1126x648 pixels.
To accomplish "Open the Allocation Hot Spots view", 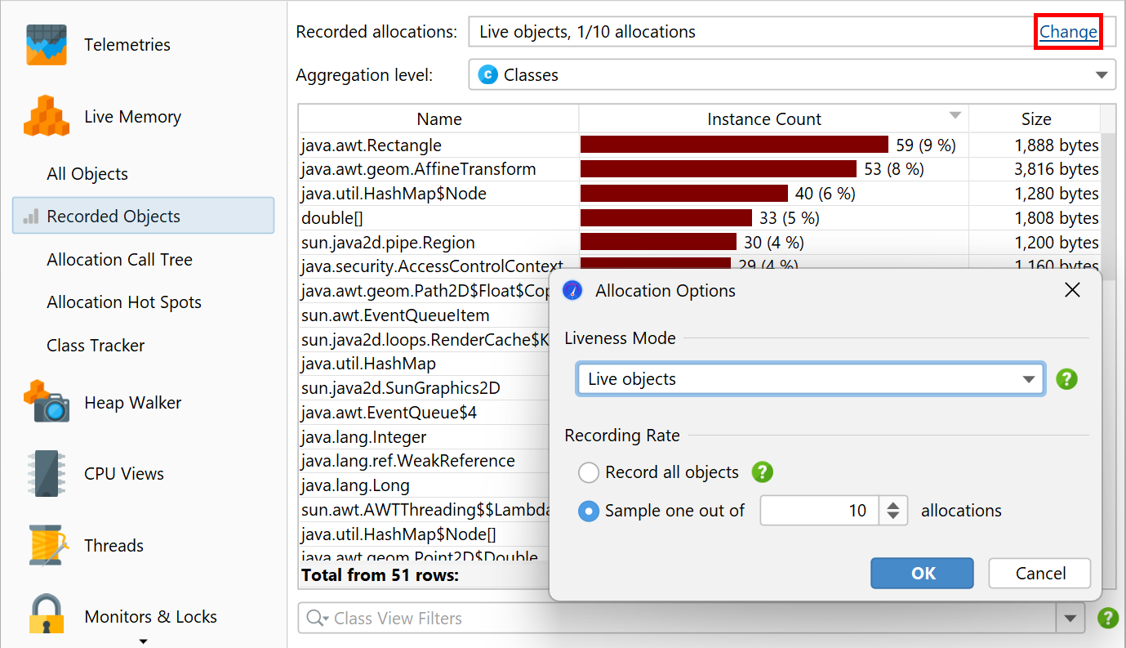I will point(124,302).
